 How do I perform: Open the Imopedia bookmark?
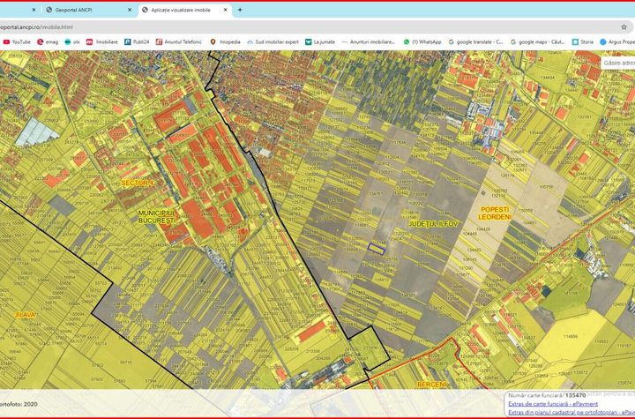click(225, 41)
